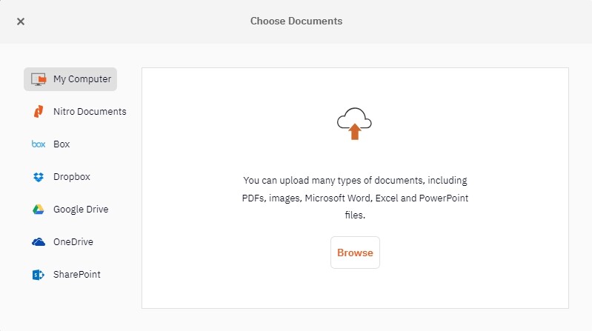Pick Google Drive from the sidebar
The height and width of the screenshot is (331, 592).
point(81,210)
